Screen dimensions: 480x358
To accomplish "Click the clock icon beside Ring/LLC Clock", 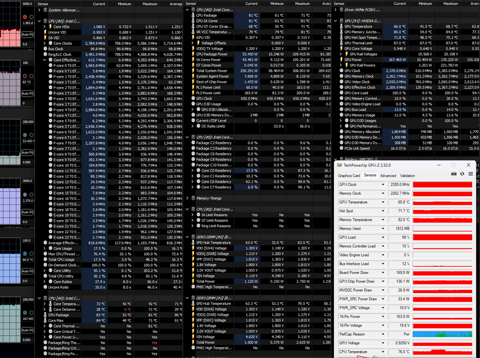I will [x=45, y=54].
